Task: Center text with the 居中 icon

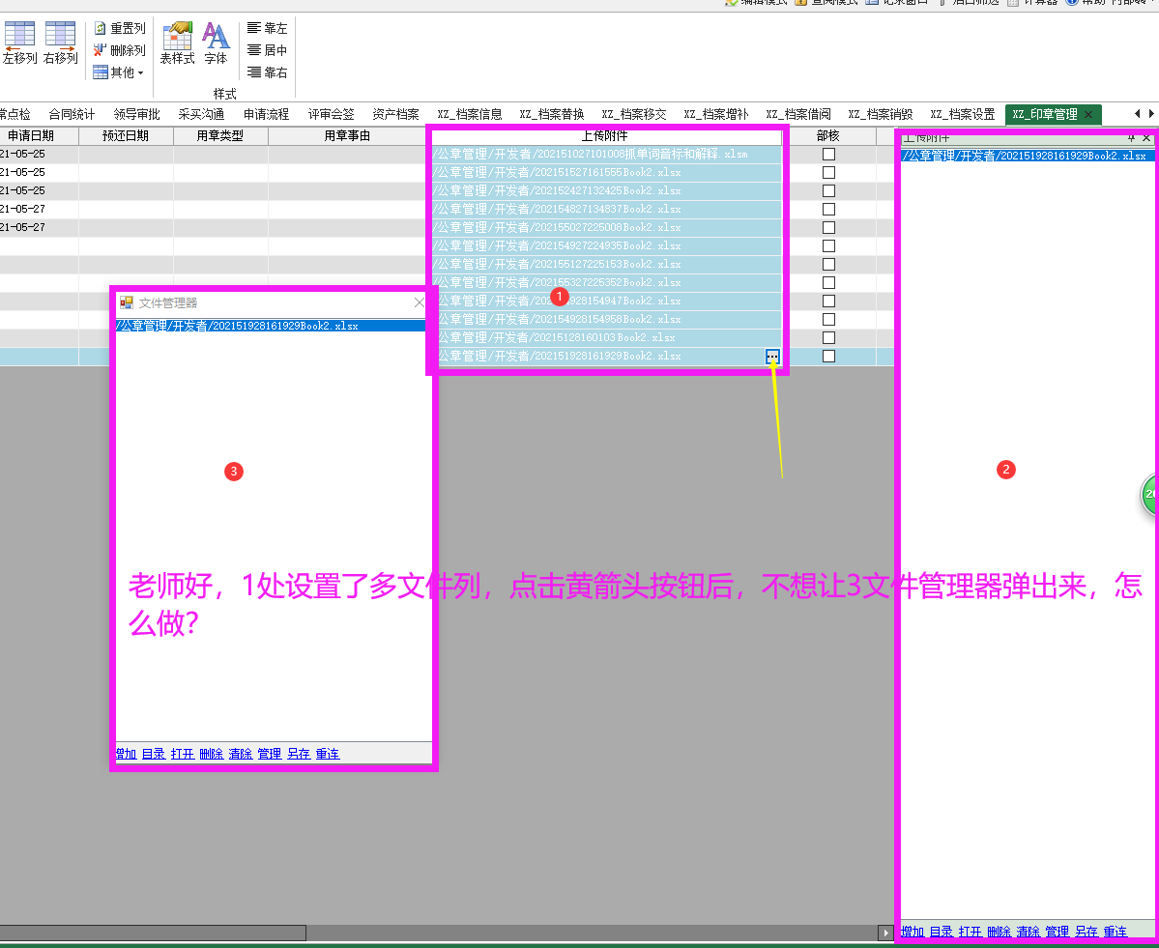Action: [x=254, y=50]
